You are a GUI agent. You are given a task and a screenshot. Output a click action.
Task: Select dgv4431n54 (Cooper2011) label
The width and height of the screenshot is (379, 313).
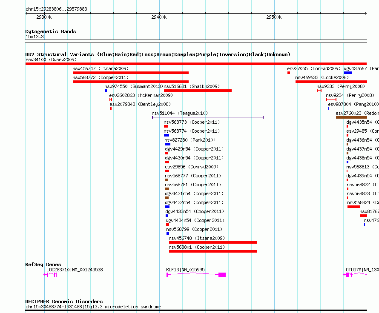click(194, 193)
